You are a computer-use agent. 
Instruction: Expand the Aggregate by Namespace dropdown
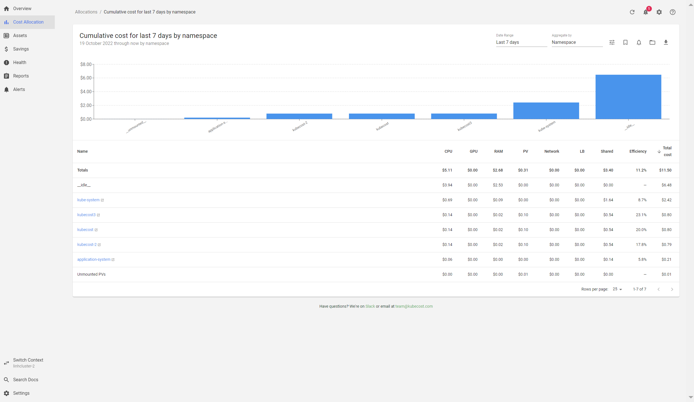tap(575, 42)
